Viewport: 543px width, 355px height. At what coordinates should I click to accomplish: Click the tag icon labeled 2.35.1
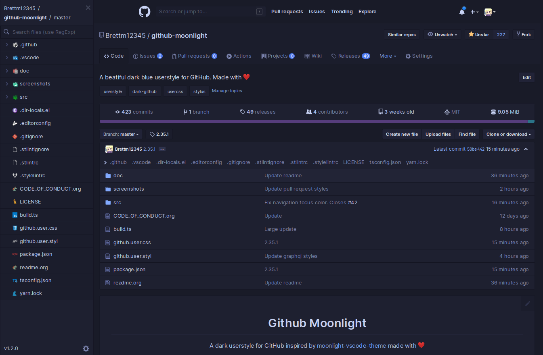pyautogui.click(x=152, y=134)
